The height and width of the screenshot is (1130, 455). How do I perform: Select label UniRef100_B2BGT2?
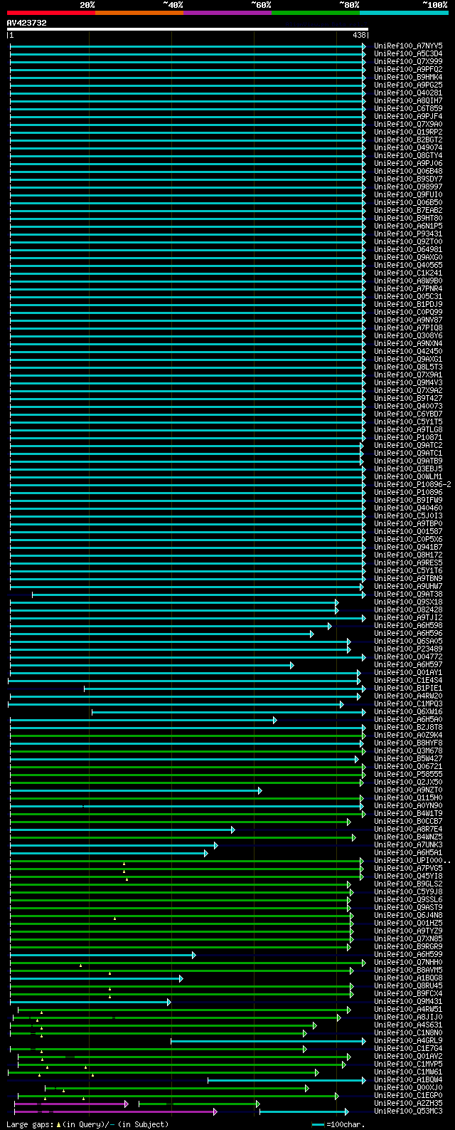point(408,140)
